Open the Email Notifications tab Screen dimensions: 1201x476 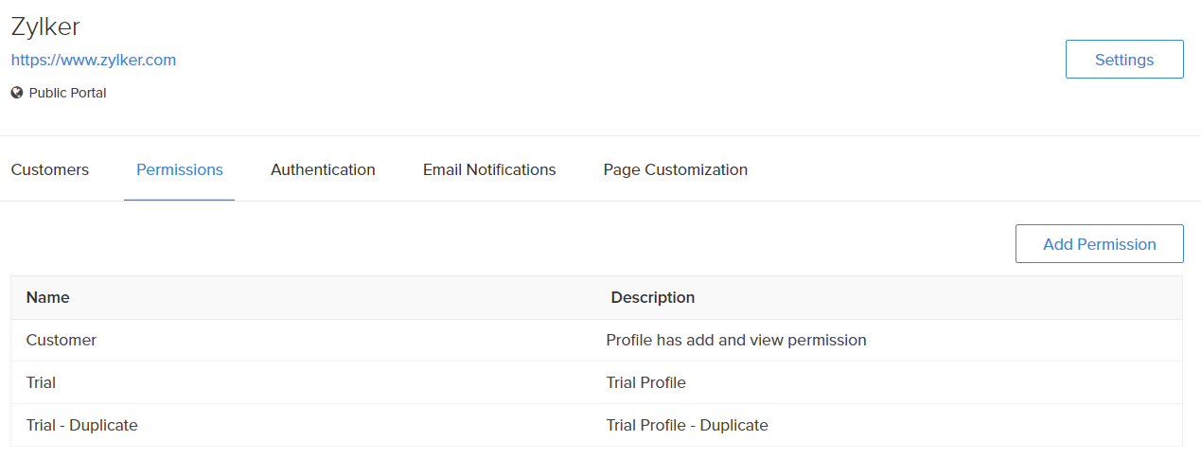point(488,169)
